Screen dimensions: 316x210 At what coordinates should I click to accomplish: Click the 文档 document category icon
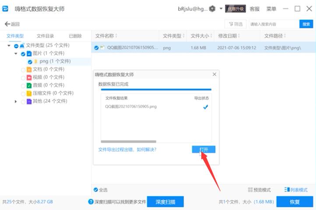[29, 70]
